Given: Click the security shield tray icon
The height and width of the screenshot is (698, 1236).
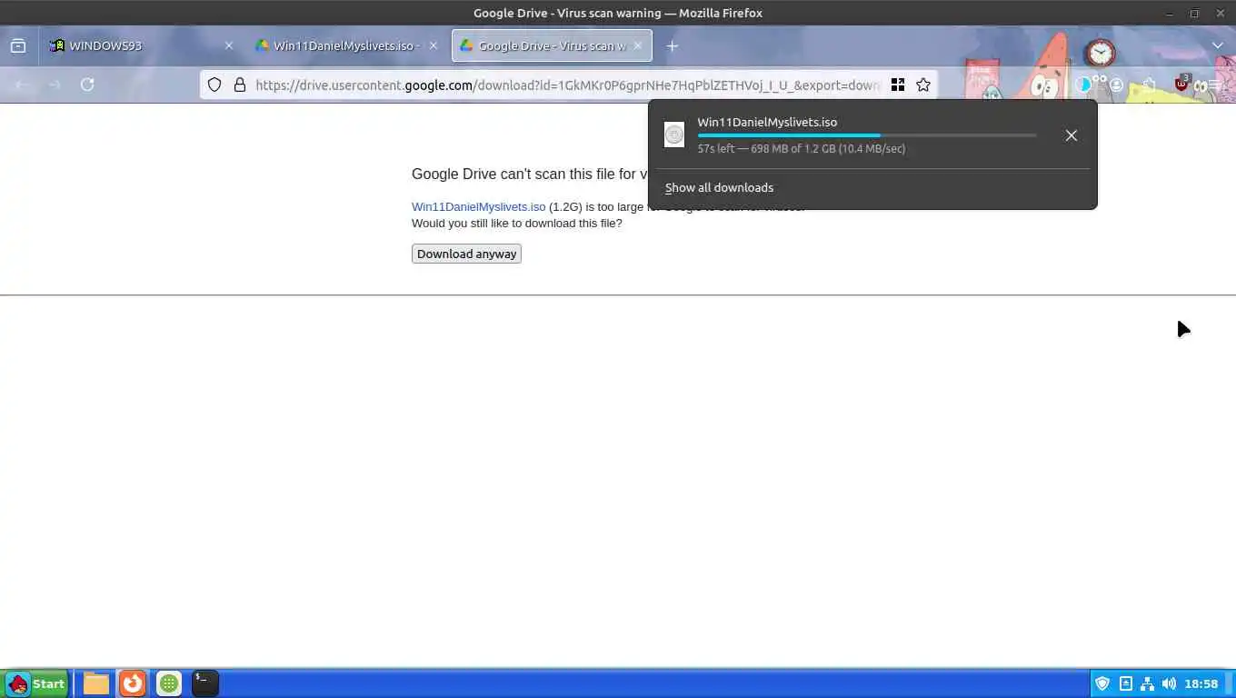Looking at the screenshot, I should click(1102, 683).
